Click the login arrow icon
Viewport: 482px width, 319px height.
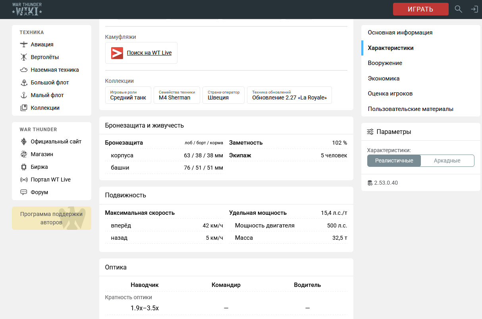[474, 9]
